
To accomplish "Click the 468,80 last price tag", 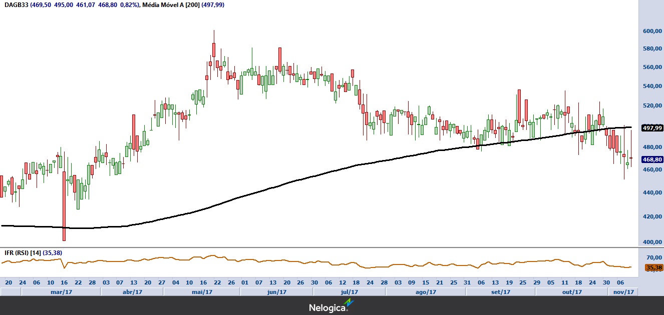I will 652,159.
